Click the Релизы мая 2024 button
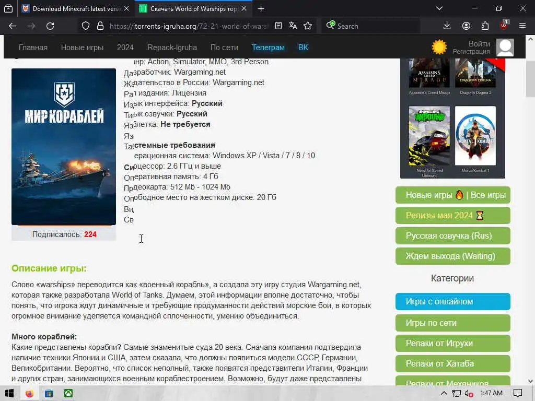 coord(453,216)
